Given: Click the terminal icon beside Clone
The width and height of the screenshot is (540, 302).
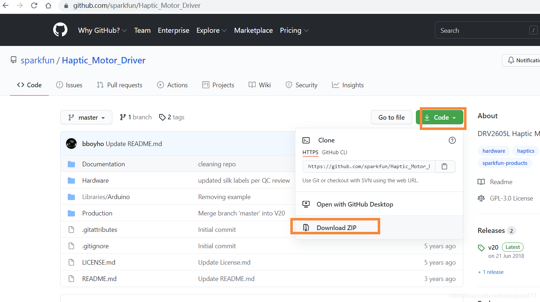Looking at the screenshot, I should tap(306, 140).
